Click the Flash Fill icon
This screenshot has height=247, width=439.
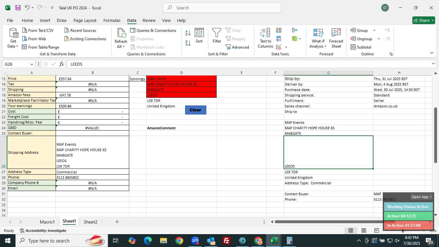point(279,30)
